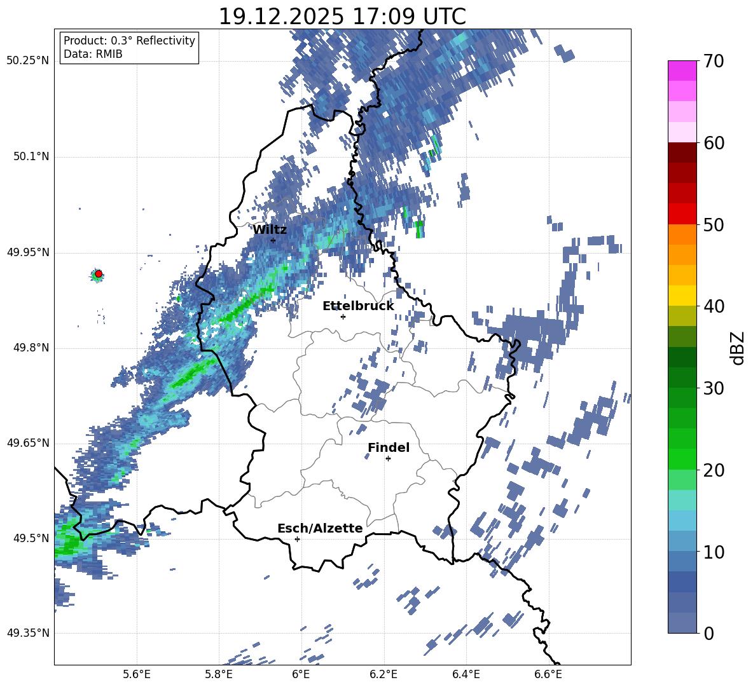The image size is (753, 687).
Task: Click the Esch/Alzette location cross marker
Action: point(297,539)
